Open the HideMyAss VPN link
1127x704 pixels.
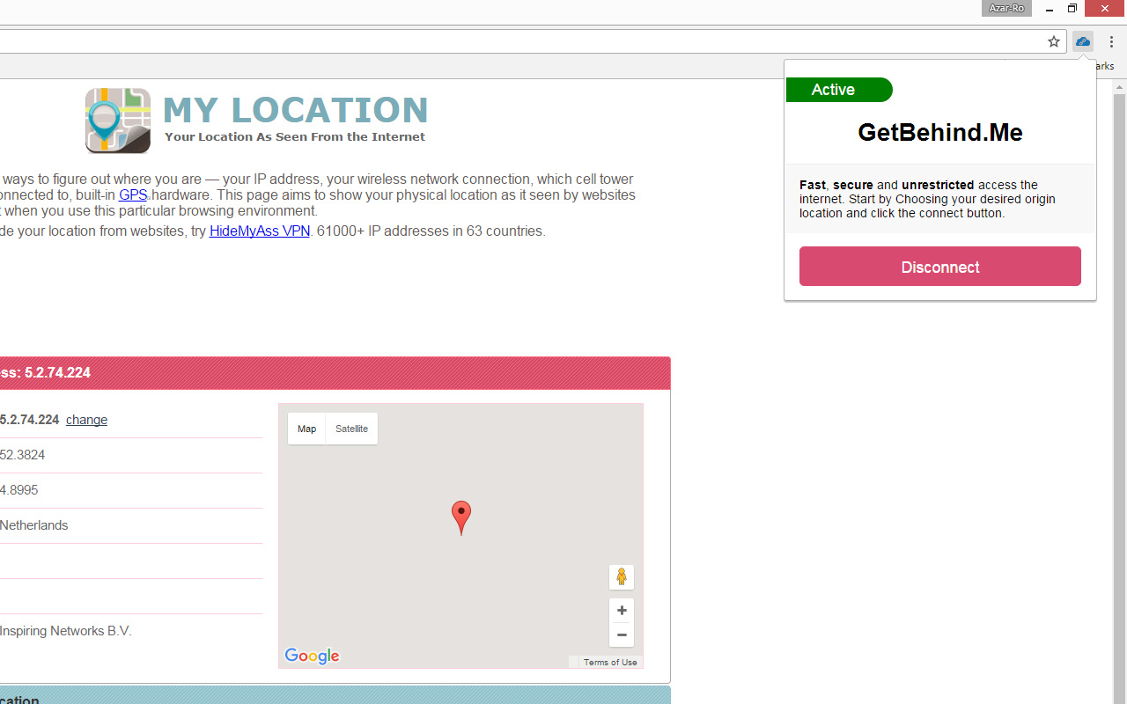[260, 231]
